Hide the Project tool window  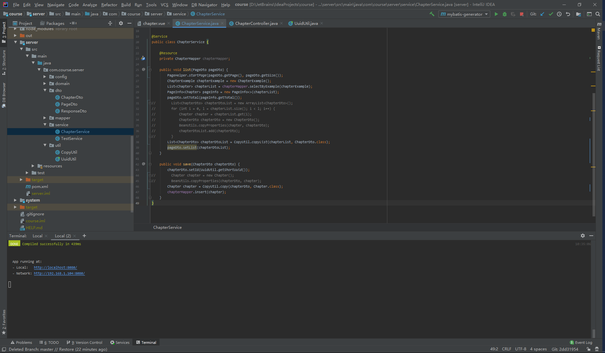[129, 23]
